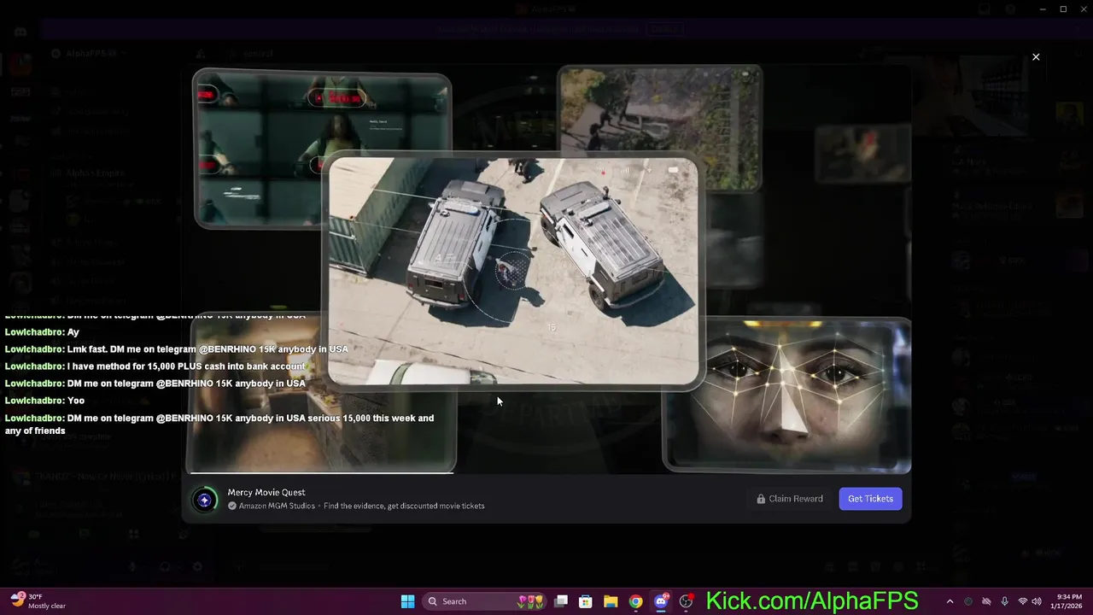This screenshot has width=1093, height=615.
Task: Open File Explorer from the taskbar
Action: tap(611, 601)
